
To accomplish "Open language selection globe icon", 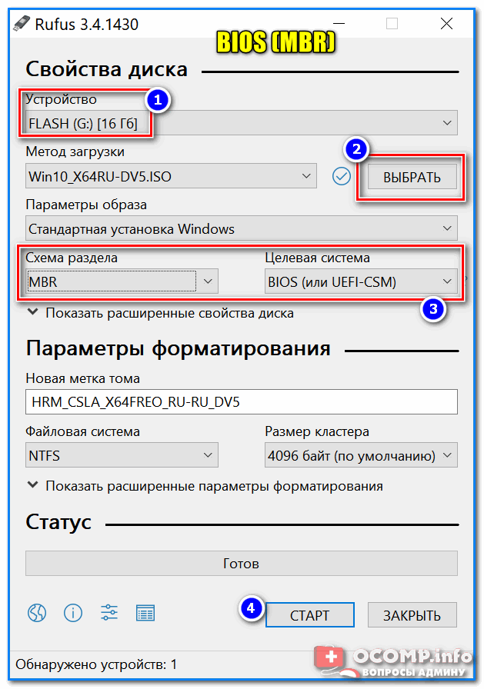I will tap(37, 613).
